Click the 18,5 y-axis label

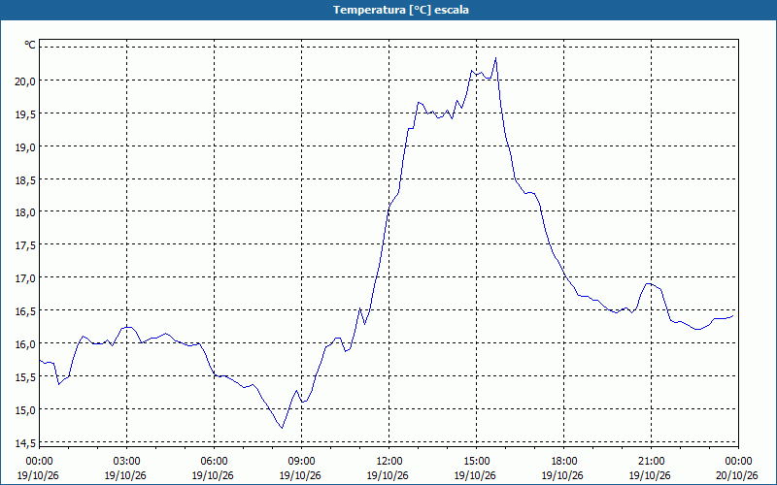click(x=25, y=179)
